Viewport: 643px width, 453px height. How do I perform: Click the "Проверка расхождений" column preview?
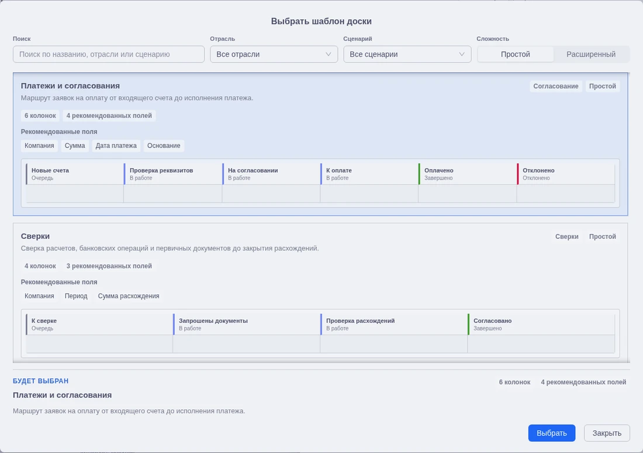coord(393,333)
